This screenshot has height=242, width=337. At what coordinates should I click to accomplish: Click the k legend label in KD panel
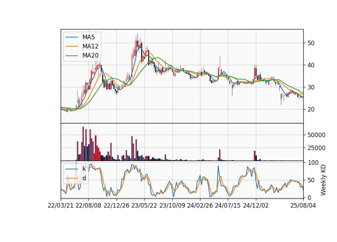(x=84, y=169)
